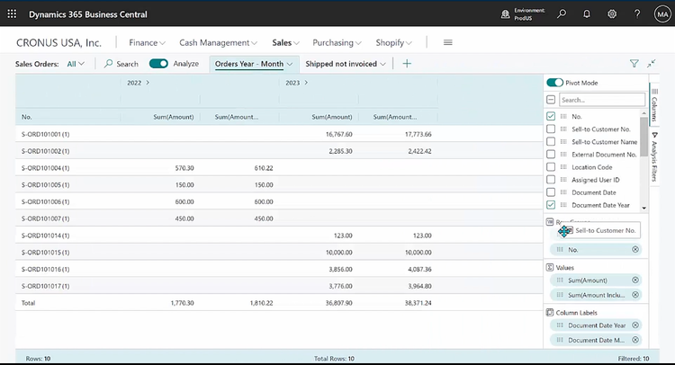Click the column list scroll down arrow
Viewport: 675px width, 365px height.
point(644,208)
